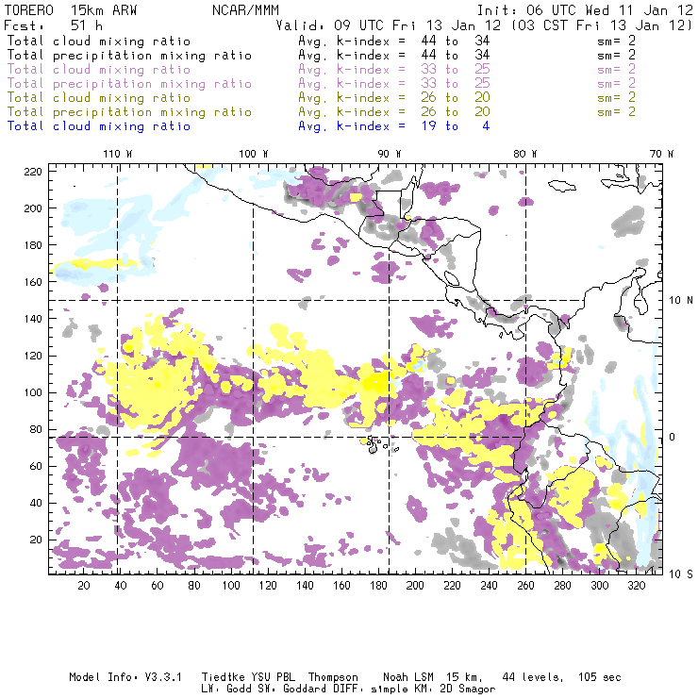Image resolution: width=698 pixels, height=698 pixels.
Task: Click the 'Init: 06 UTC Wed 11 Jan 12' text
Action: click(x=585, y=10)
